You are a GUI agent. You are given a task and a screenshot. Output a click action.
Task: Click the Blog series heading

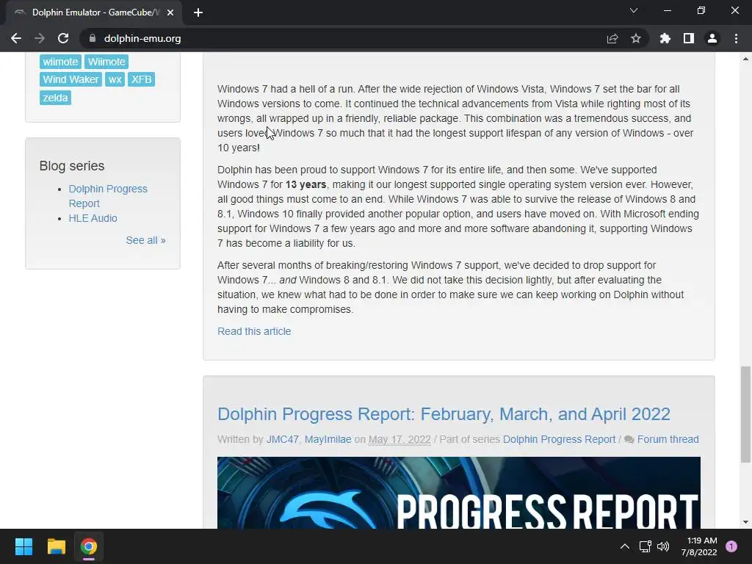point(72,166)
